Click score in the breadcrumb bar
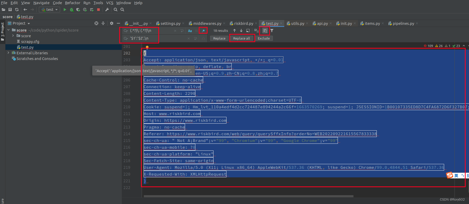Image resolution: width=469 pixels, height=204 pixels. (8, 17)
